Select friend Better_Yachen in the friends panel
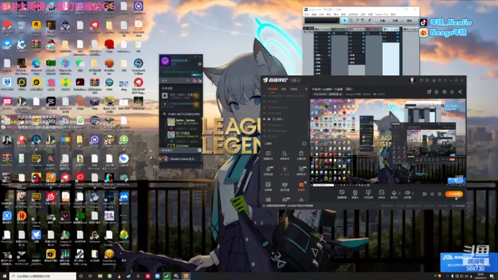The height and width of the screenshot is (280, 498). coord(183,122)
